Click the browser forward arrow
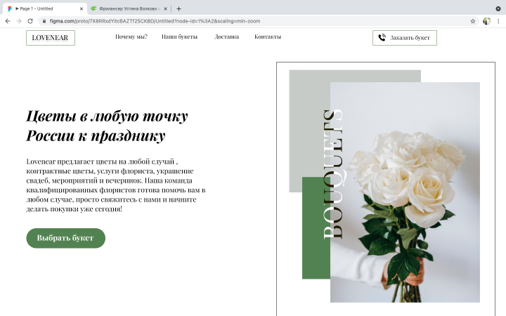The width and height of the screenshot is (506, 316). [19, 21]
